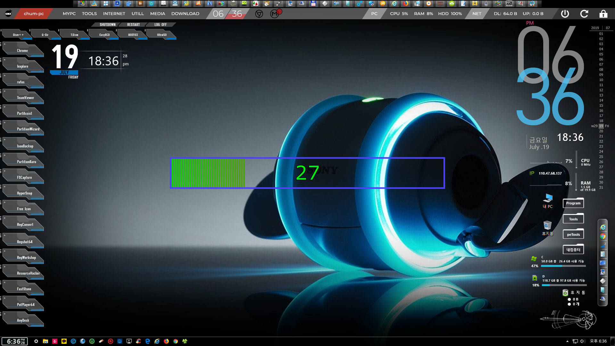Click the green progress bar showing 27
The image size is (615, 346).
[307, 173]
